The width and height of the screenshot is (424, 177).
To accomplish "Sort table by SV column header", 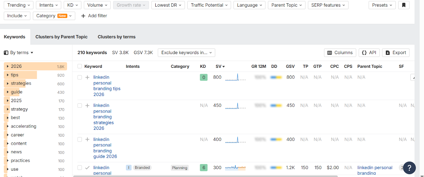I will pyautogui.click(x=220, y=66).
